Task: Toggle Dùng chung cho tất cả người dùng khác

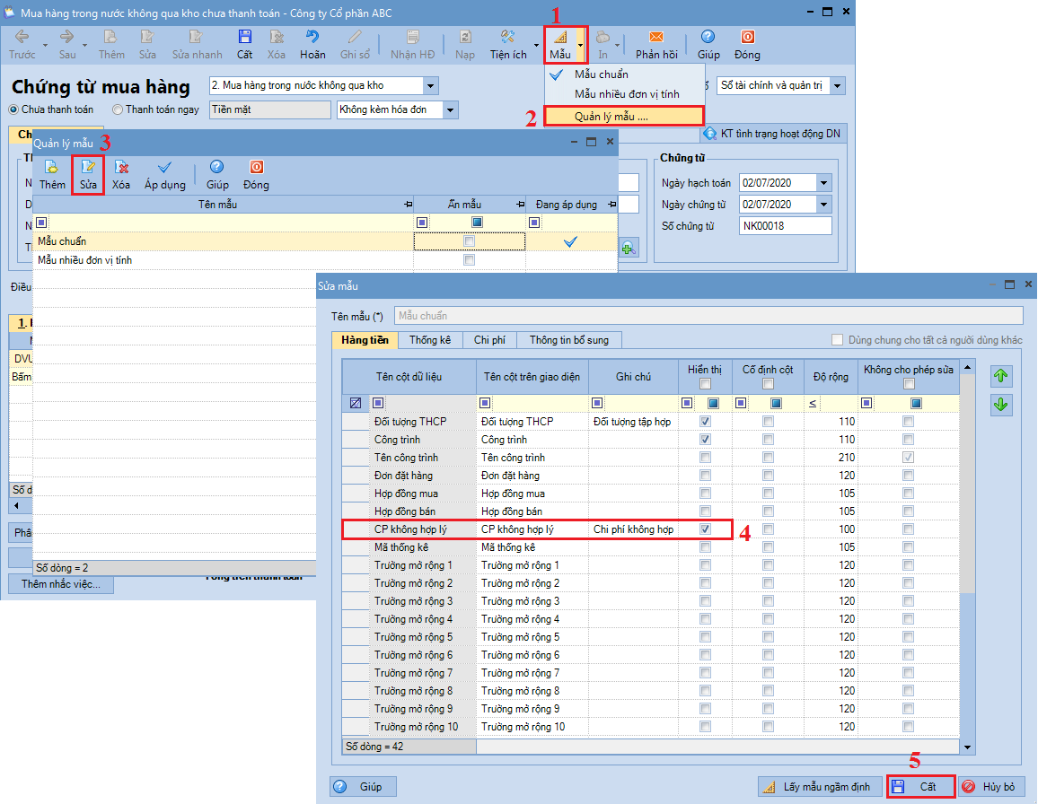Action: pyautogui.click(x=838, y=340)
